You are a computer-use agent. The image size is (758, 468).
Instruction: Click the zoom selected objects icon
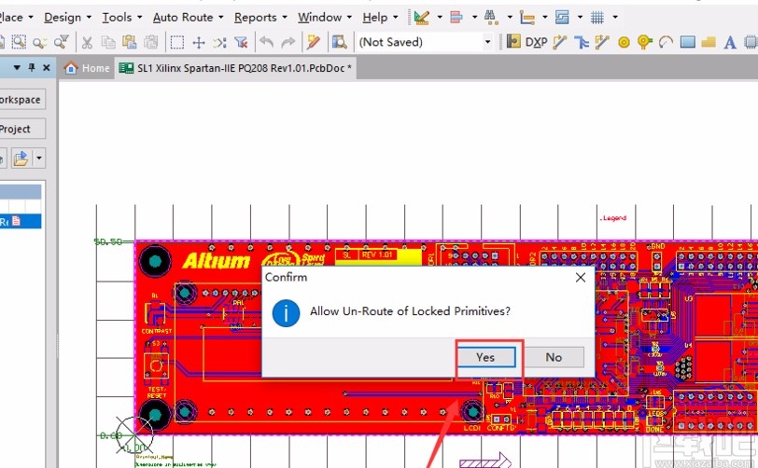(39, 43)
